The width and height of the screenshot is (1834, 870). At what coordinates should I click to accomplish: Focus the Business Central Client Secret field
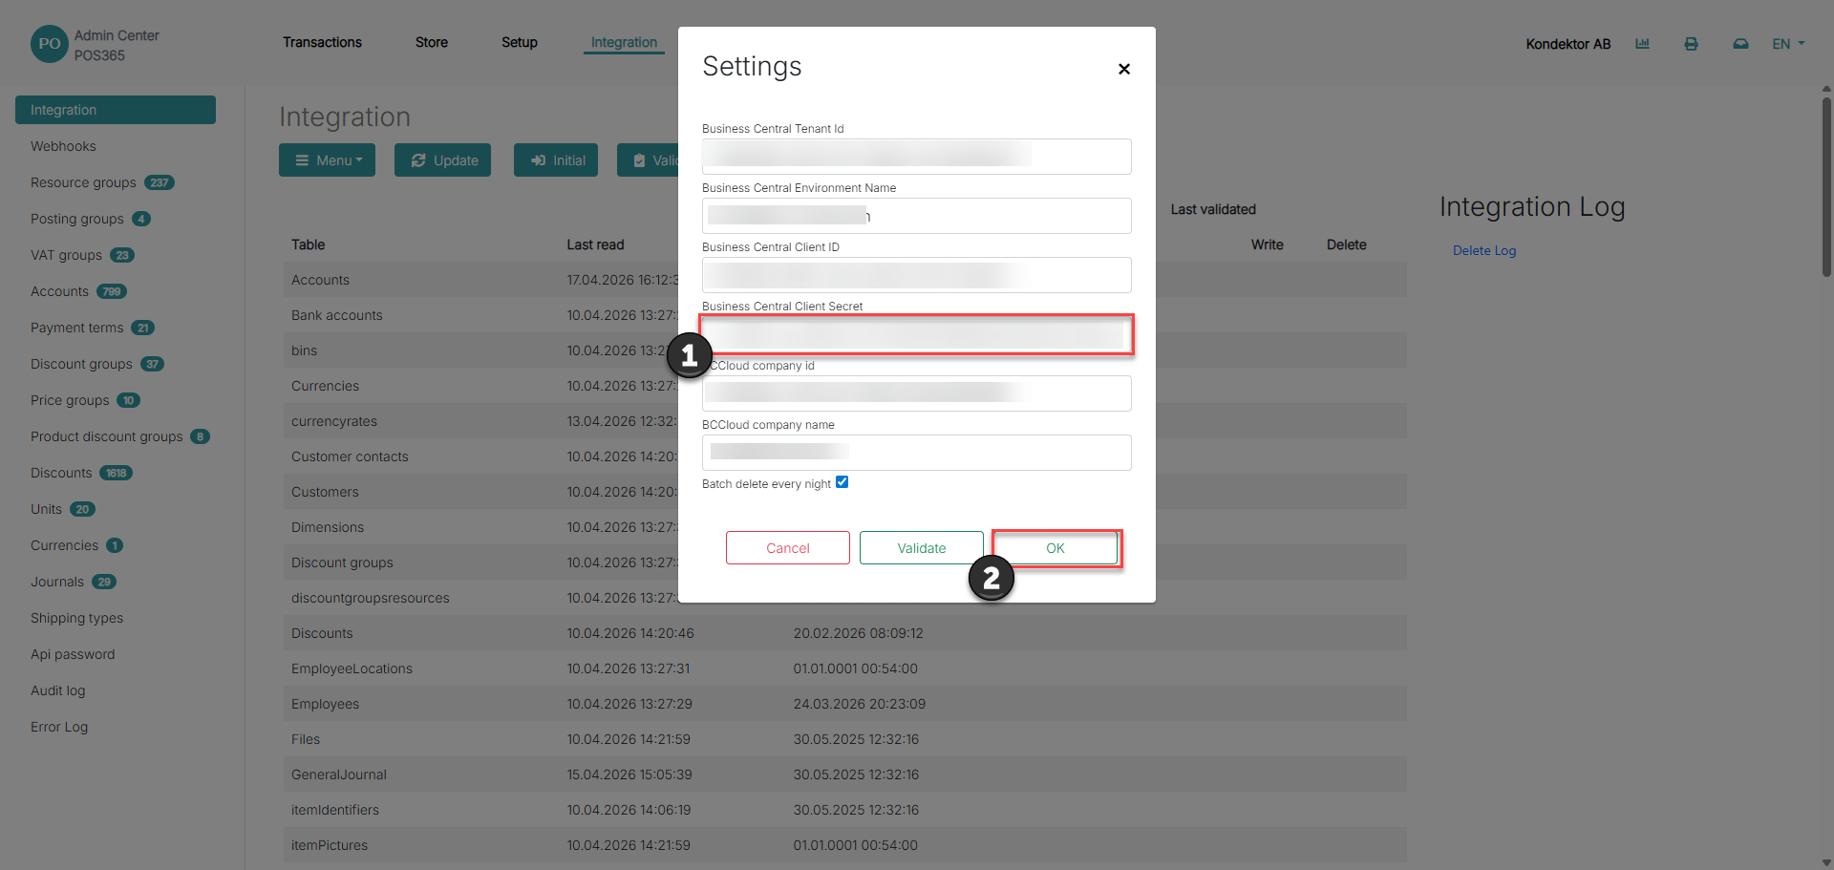[917, 334]
